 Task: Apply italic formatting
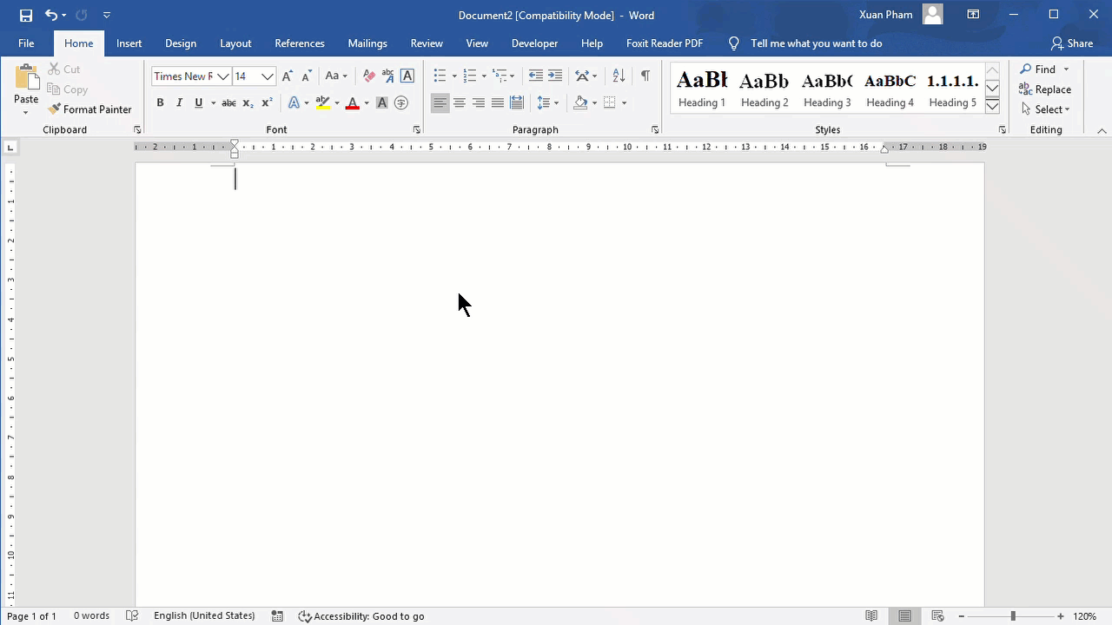point(179,102)
